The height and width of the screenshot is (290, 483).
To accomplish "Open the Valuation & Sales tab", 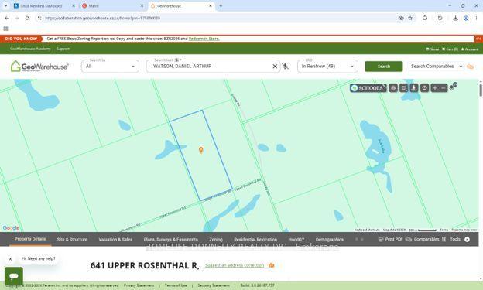I will coord(115,240).
